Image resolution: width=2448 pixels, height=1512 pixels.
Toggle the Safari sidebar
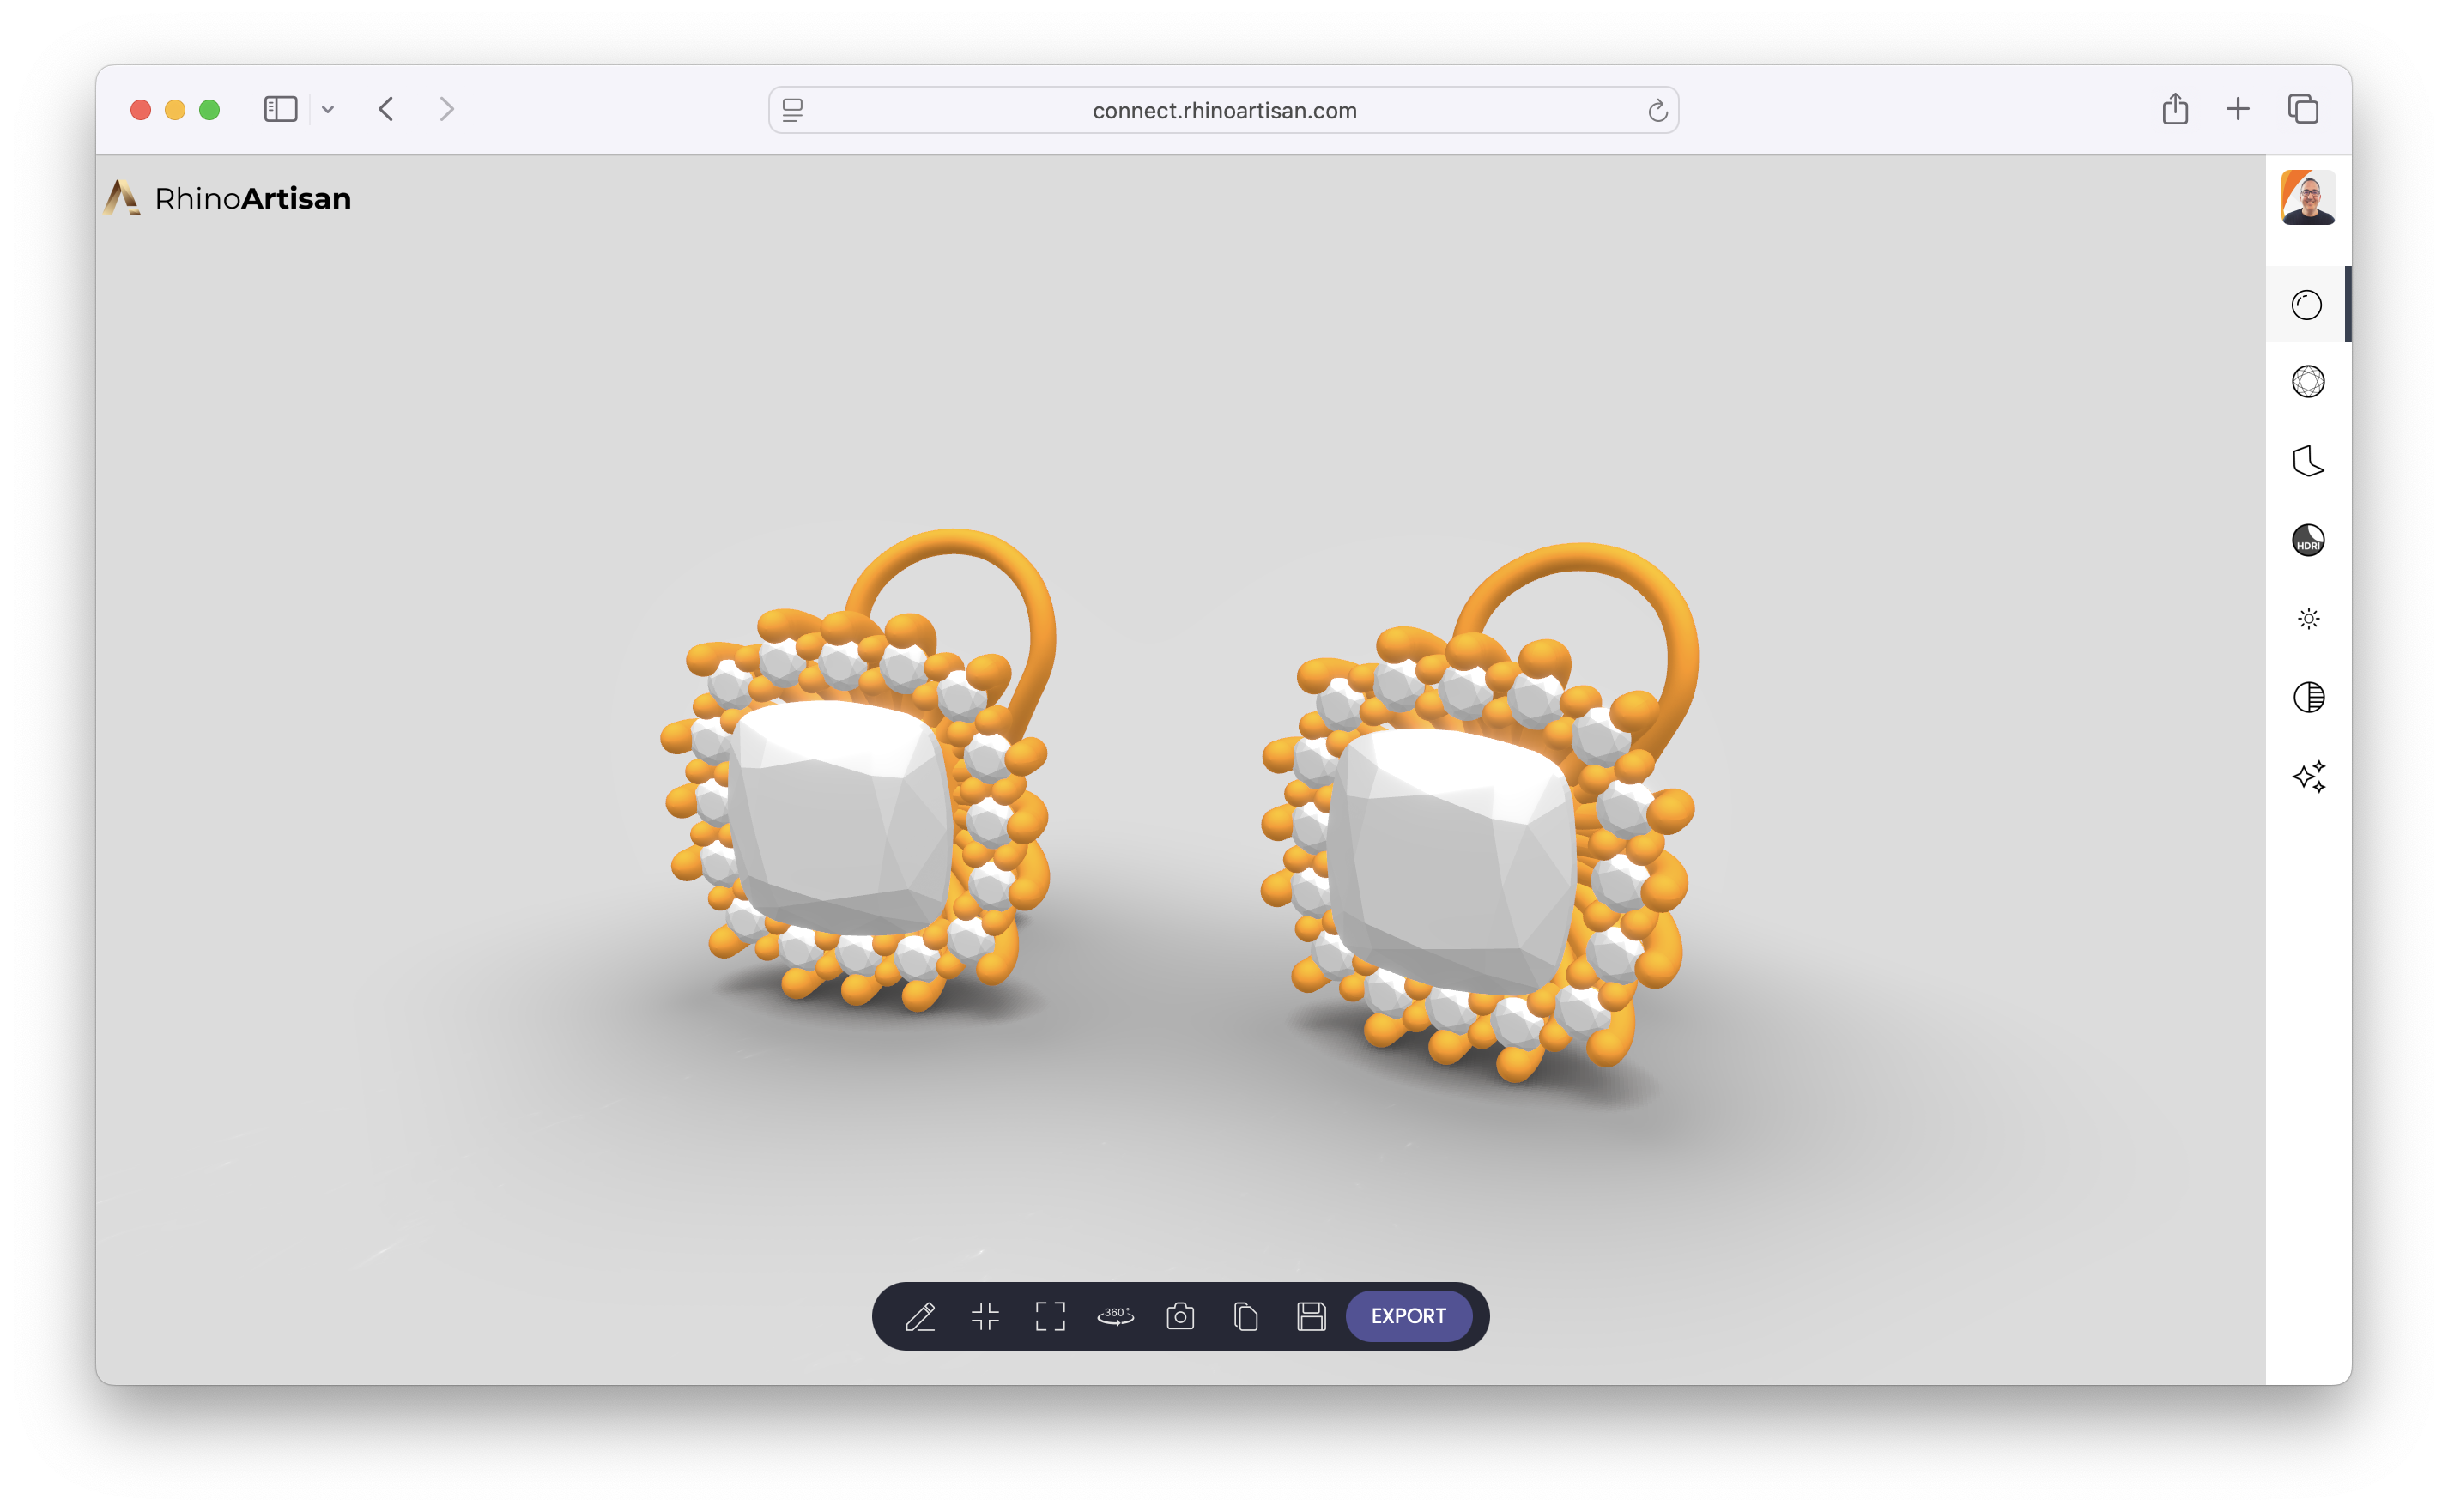280,109
